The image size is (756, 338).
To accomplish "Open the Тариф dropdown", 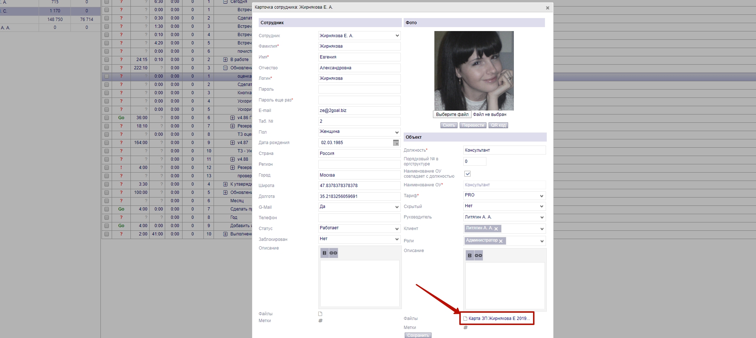I will [504, 195].
